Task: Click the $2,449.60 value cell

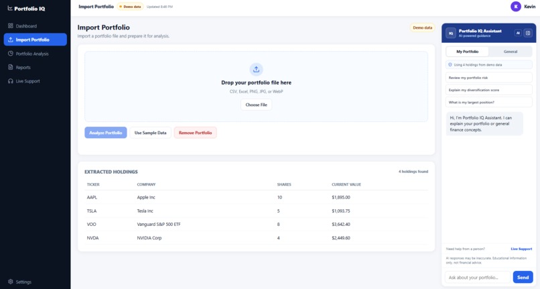Action: (341, 238)
